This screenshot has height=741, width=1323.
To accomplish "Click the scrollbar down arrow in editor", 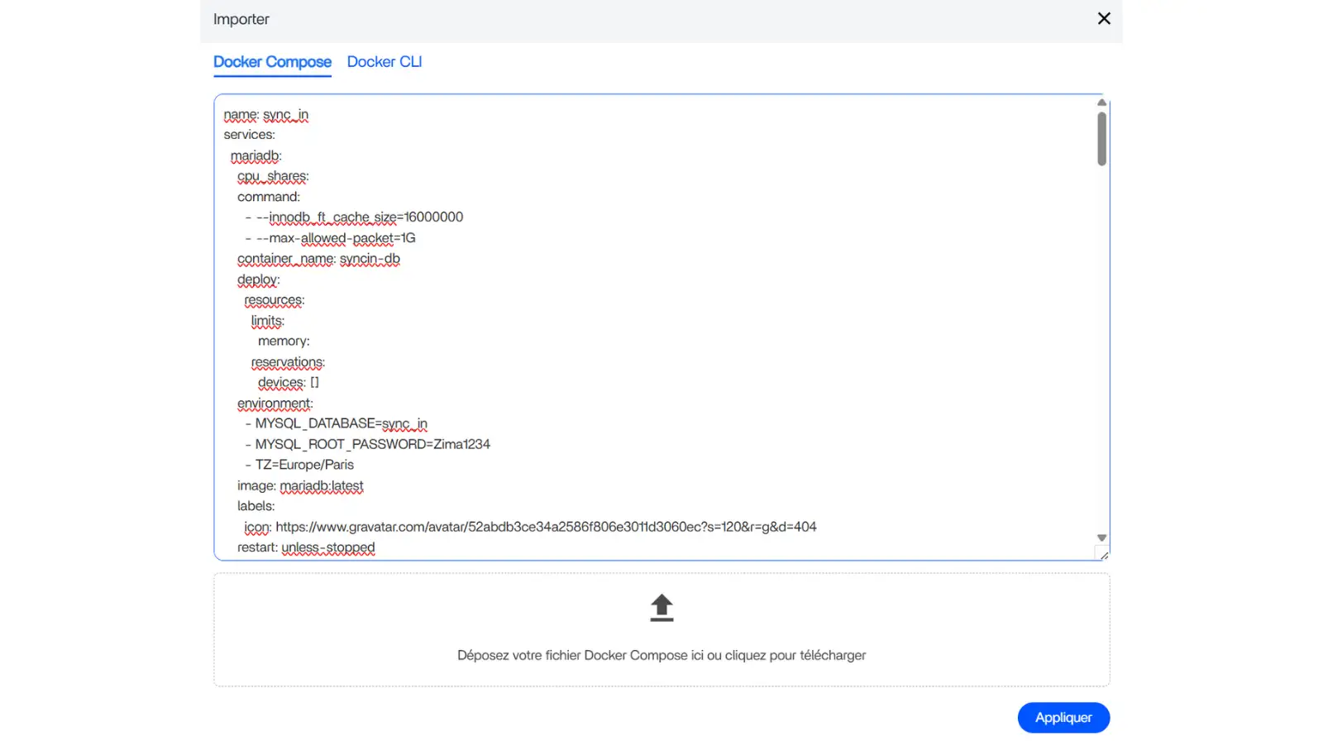I will click(1101, 538).
